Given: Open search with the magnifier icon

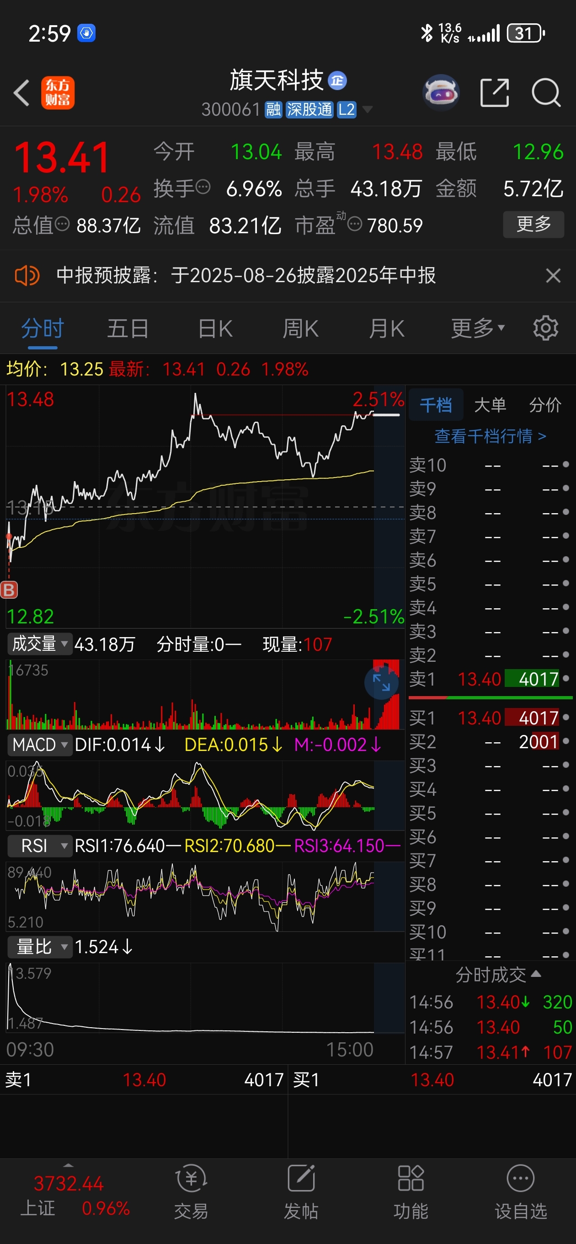Looking at the screenshot, I should (546, 92).
